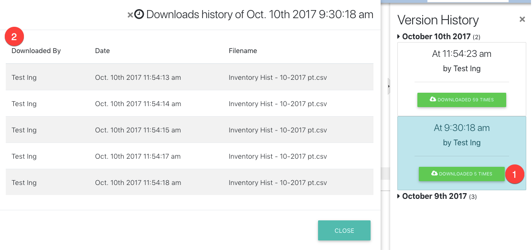Open Downloaded 59 Times history
Screen dimensions: 532x250
pos(461,100)
